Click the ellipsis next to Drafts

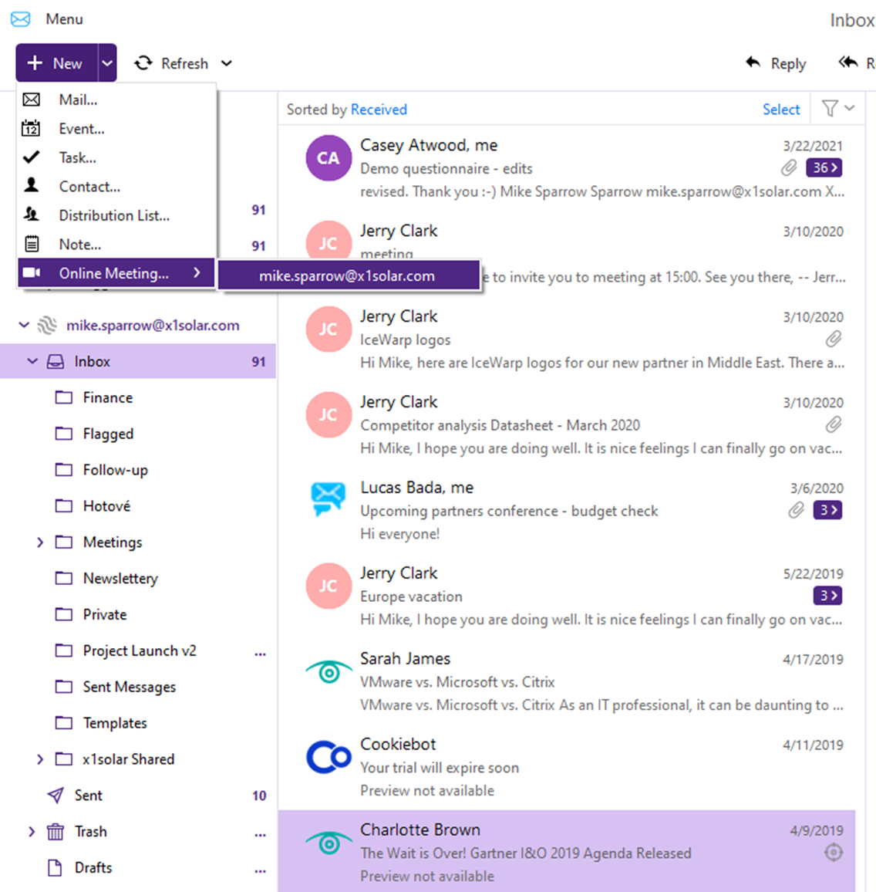click(260, 870)
